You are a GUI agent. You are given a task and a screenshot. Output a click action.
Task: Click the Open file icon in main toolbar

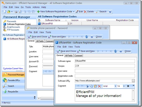coord(9,12)
